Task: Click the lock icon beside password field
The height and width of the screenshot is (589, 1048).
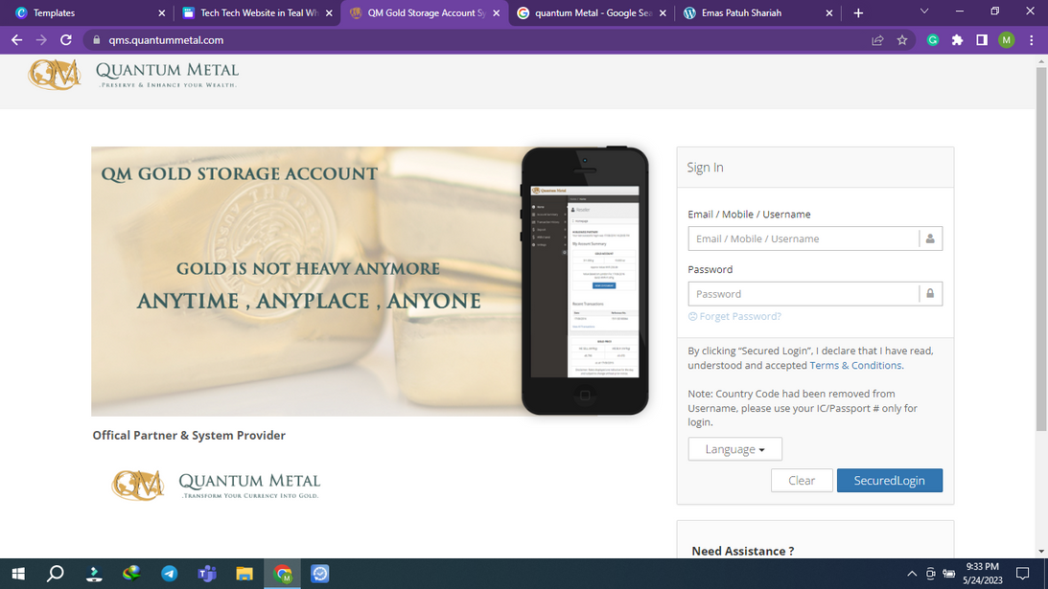Action: (930, 294)
